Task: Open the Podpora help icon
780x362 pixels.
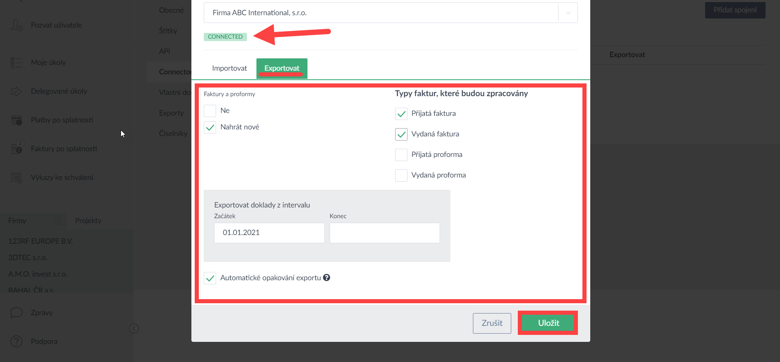Action: point(16,341)
